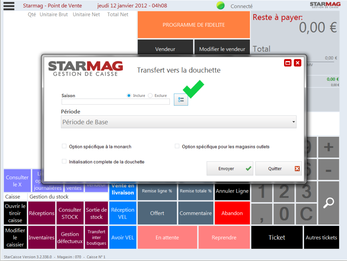Image resolution: width=347 pixels, height=261 pixels.
Task: Click the Offert button
Action: coord(157,213)
